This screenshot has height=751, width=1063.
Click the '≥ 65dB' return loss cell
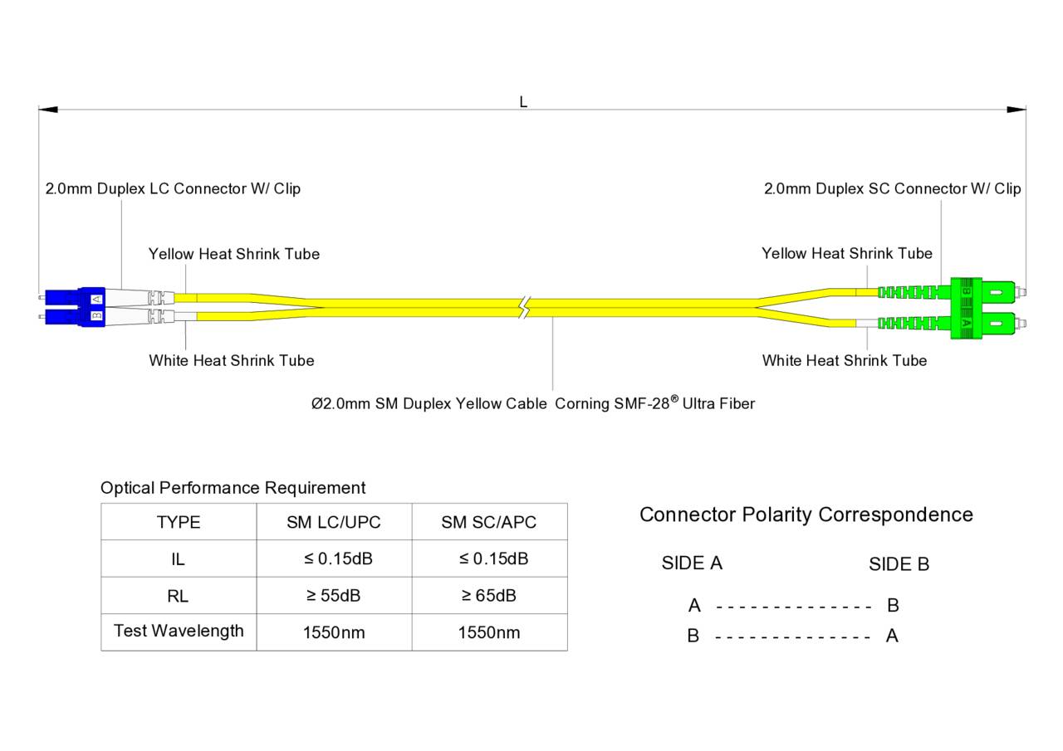[488, 596]
